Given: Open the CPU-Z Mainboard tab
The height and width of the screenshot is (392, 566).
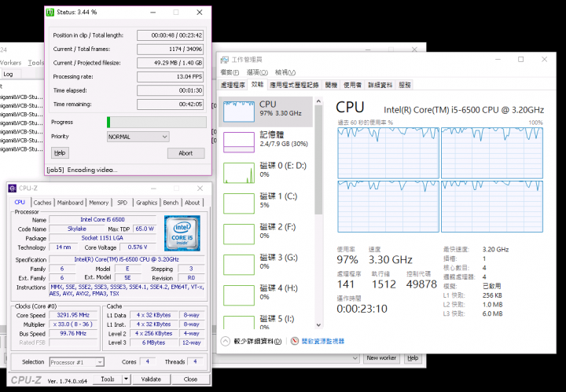Looking at the screenshot, I should [70, 203].
